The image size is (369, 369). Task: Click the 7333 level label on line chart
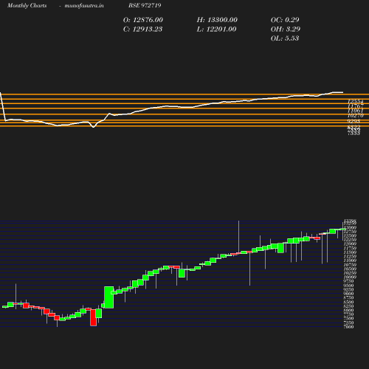[x=354, y=133]
